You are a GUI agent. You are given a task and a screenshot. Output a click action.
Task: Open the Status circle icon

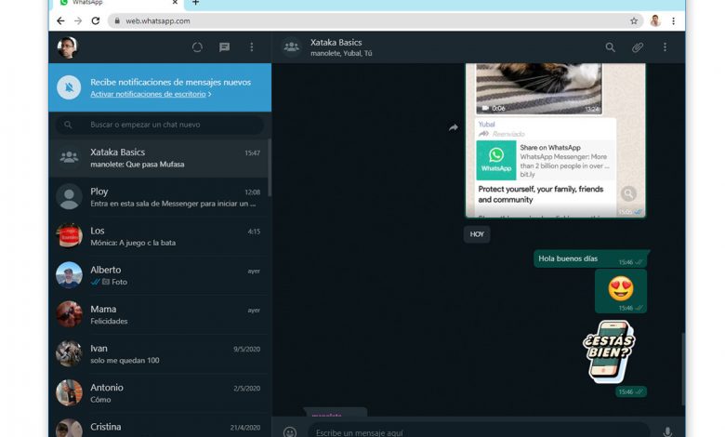[x=197, y=47]
